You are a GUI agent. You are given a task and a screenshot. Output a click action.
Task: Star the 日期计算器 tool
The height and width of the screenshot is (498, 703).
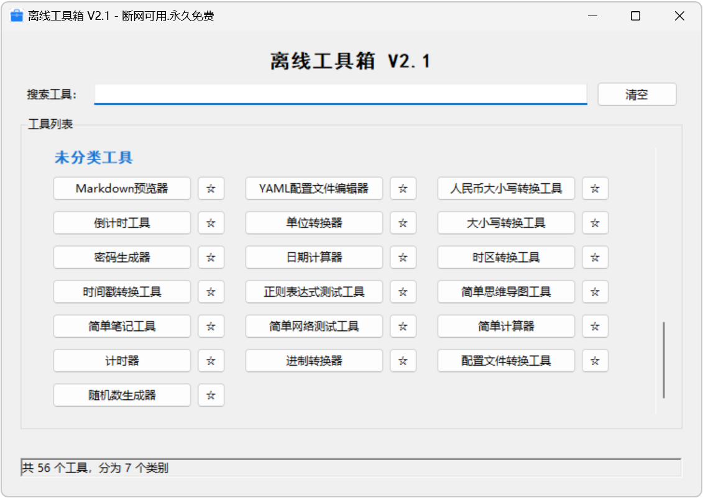tap(403, 258)
